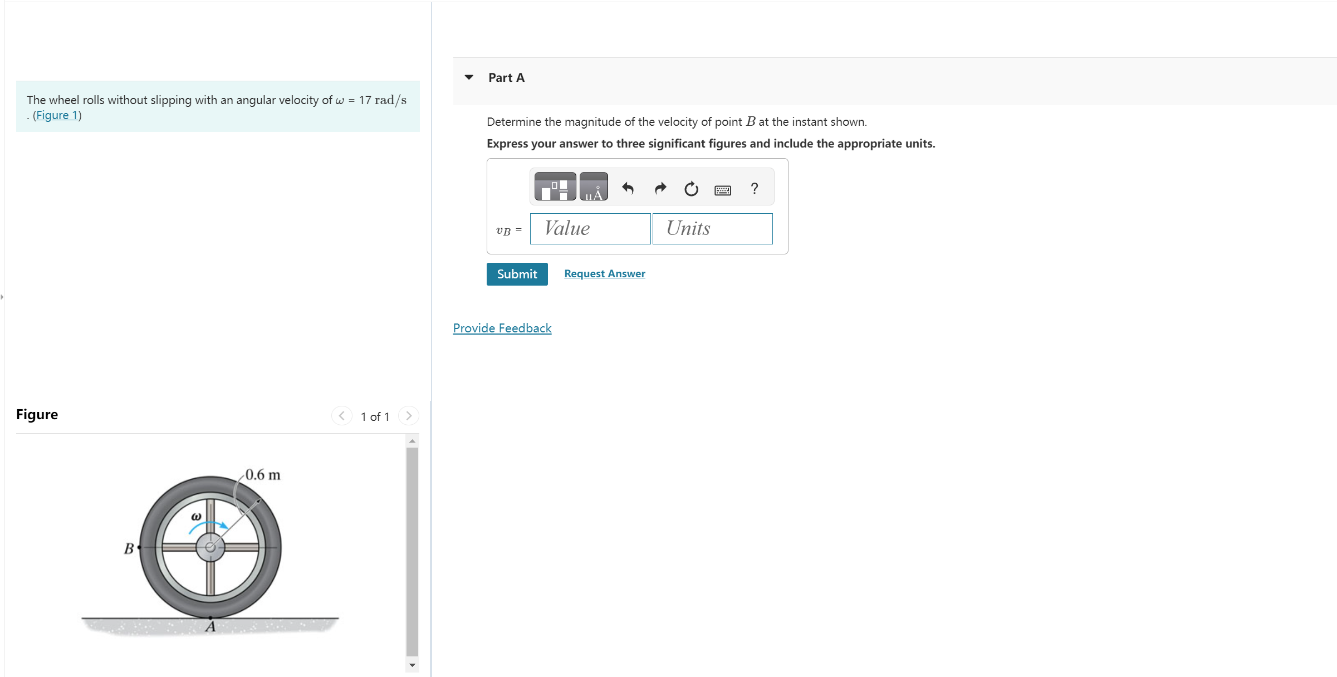Submit the answer
The height and width of the screenshot is (677, 1337).
pyautogui.click(x=517, y=274)
